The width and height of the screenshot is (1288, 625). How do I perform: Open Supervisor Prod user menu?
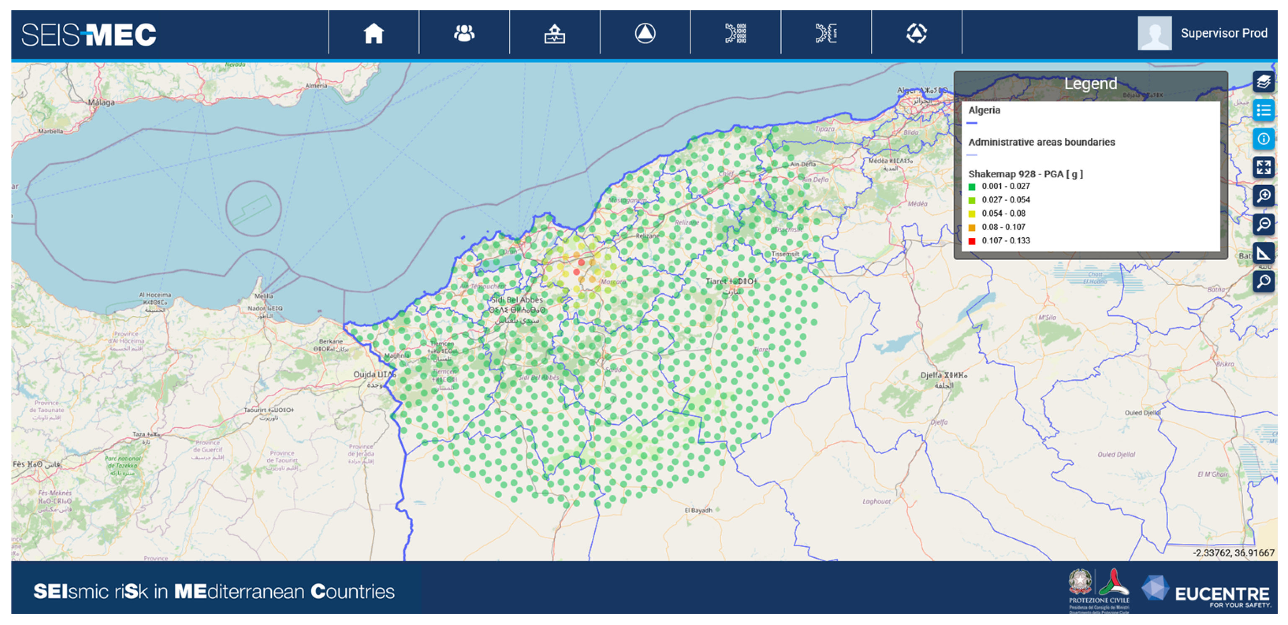pyautogui.click(x=1223, y=34)
